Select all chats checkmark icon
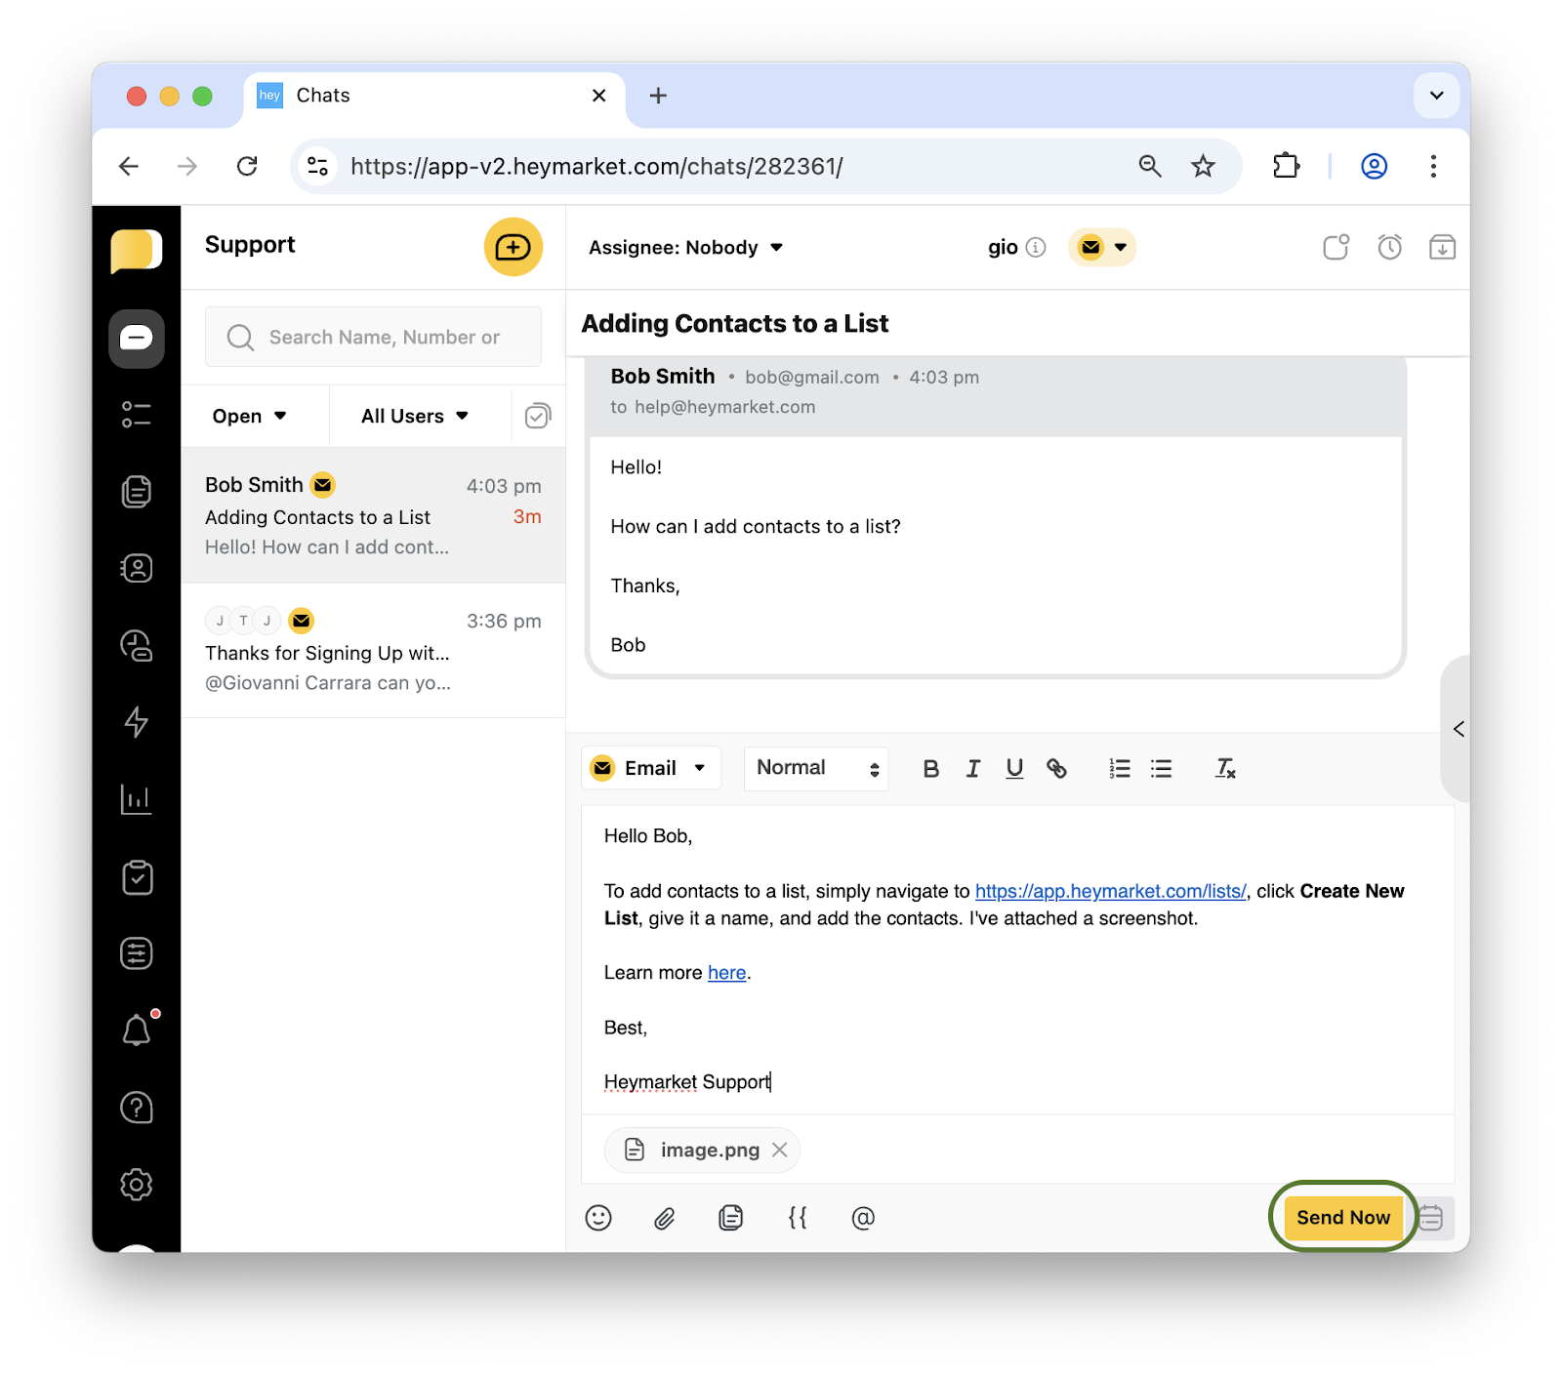Viewport: 1562px width, 1374px height. [538, 416]
